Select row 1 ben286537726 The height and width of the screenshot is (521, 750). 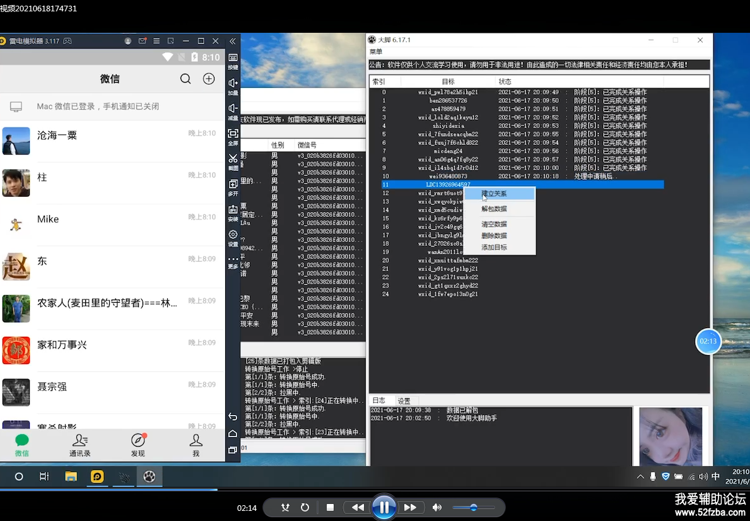point(522,100)
